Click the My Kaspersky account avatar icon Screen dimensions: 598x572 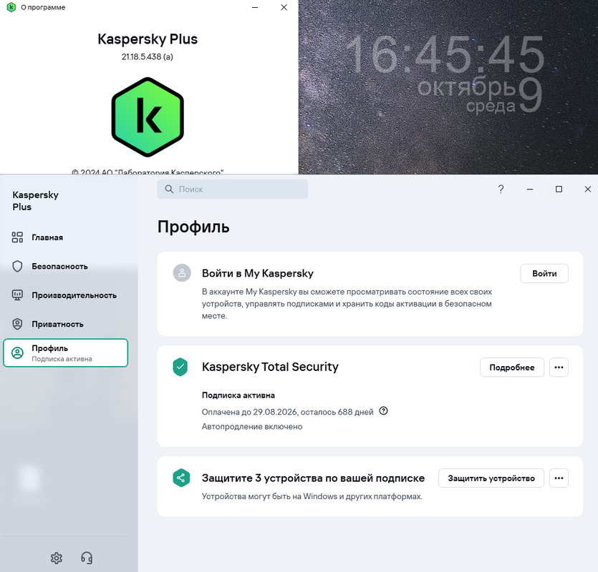point(182,272)
